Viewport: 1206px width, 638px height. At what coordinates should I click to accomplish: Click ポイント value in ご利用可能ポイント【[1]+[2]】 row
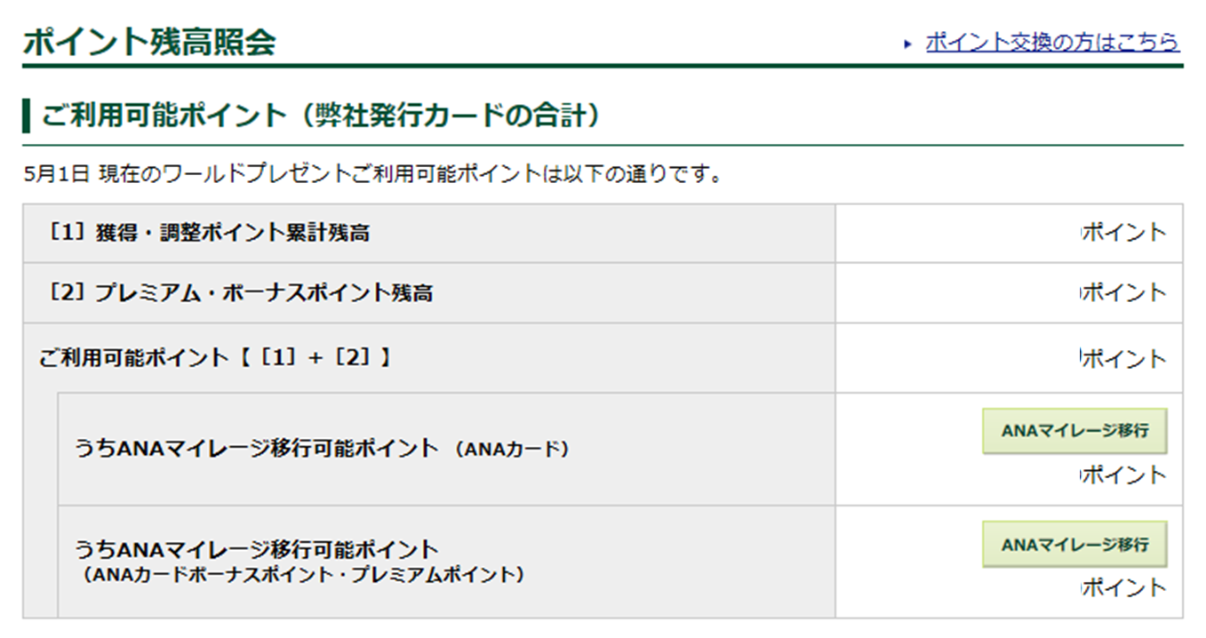pos(1122,358)
